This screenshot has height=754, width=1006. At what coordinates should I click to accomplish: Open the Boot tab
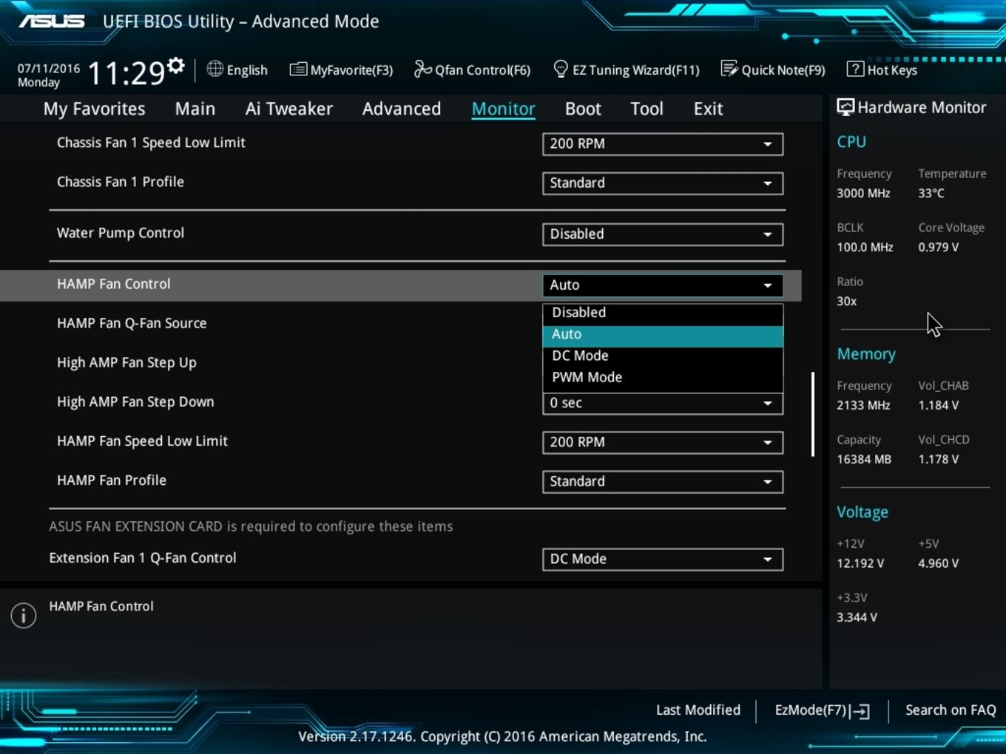pos(583,109)
